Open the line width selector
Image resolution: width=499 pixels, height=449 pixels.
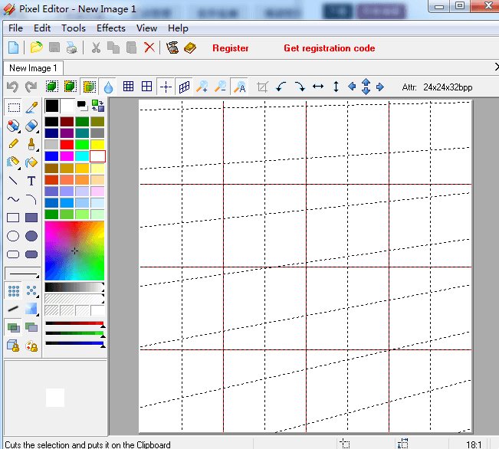tap(23, 274)
